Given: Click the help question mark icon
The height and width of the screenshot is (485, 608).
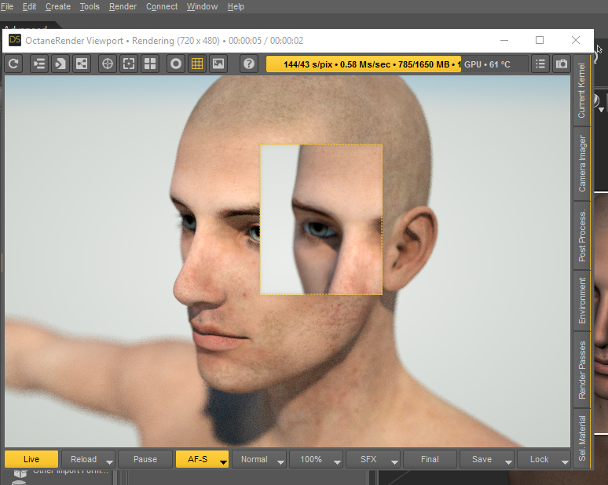Looking at the screenshot, I should (248, 64).
